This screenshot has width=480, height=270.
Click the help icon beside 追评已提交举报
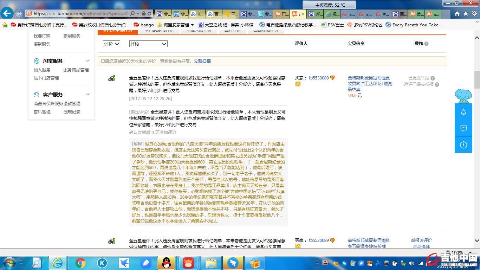(x=437, y=84)
